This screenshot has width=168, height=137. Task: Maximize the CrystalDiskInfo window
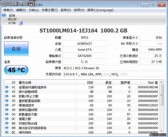pos(153,5)
